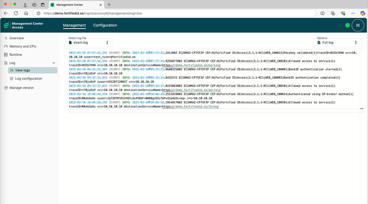The height and width of the screenshot is (204, 368).
Task: Reload the page with refresh icon
Action: click(16, 13)
